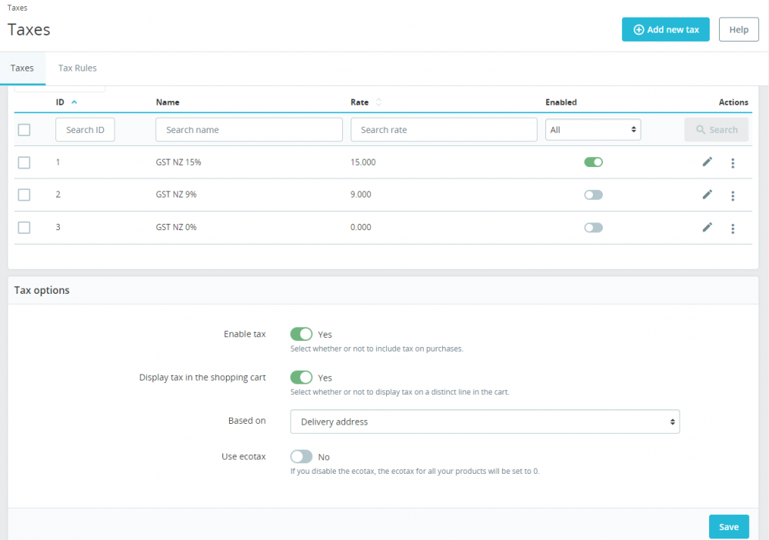Image resolution: width=769 pixels, height=540 pixels.
Task: Open more actions menu for GST NZ 15%
Action: pyautogui.click(x=733, y=163)
